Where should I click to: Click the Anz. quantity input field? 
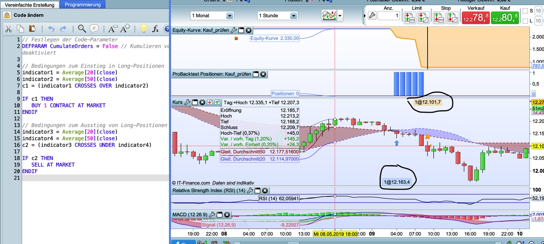[388, 16]
